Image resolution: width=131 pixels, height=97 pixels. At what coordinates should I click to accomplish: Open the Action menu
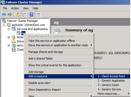[x=15, y=8]
